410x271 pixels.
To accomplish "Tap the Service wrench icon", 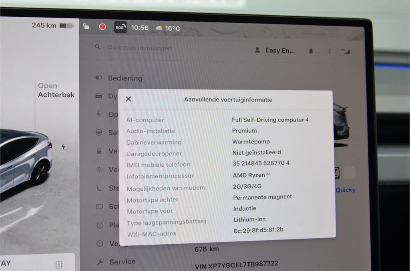I will click(x=100, y=262).
